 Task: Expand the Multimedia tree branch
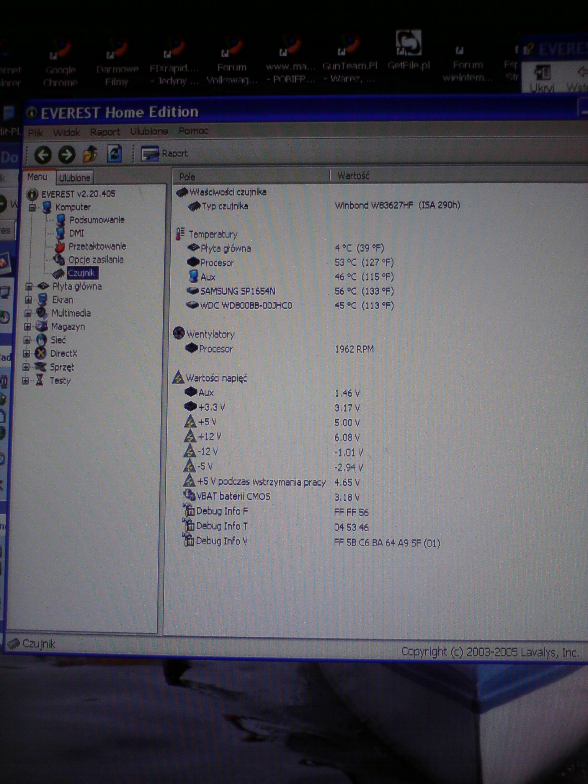click(x=28, y=313)
